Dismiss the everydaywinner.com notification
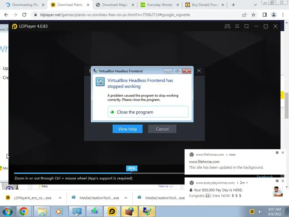 283,181
